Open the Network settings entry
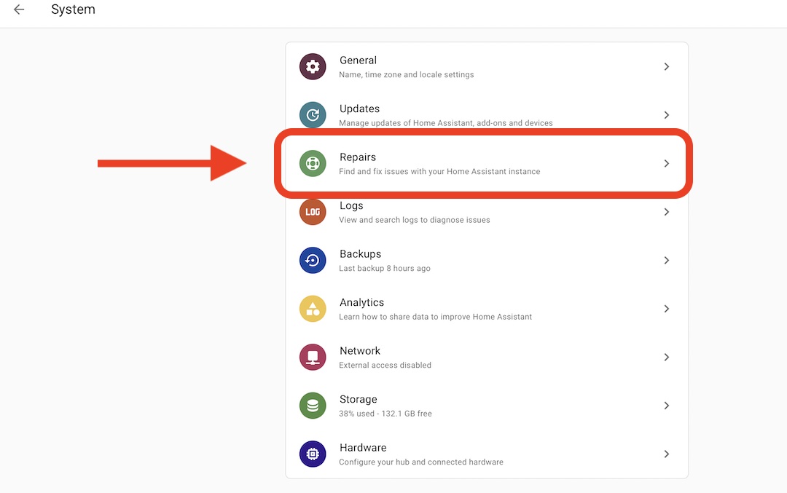 click(x=486, y=357)
